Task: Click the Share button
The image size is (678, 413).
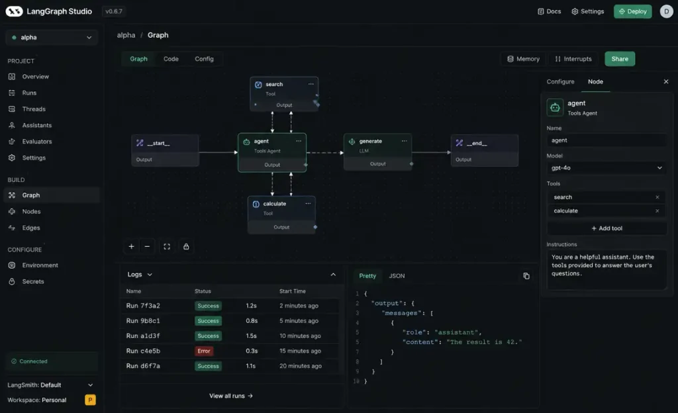Action: (620, 59)
